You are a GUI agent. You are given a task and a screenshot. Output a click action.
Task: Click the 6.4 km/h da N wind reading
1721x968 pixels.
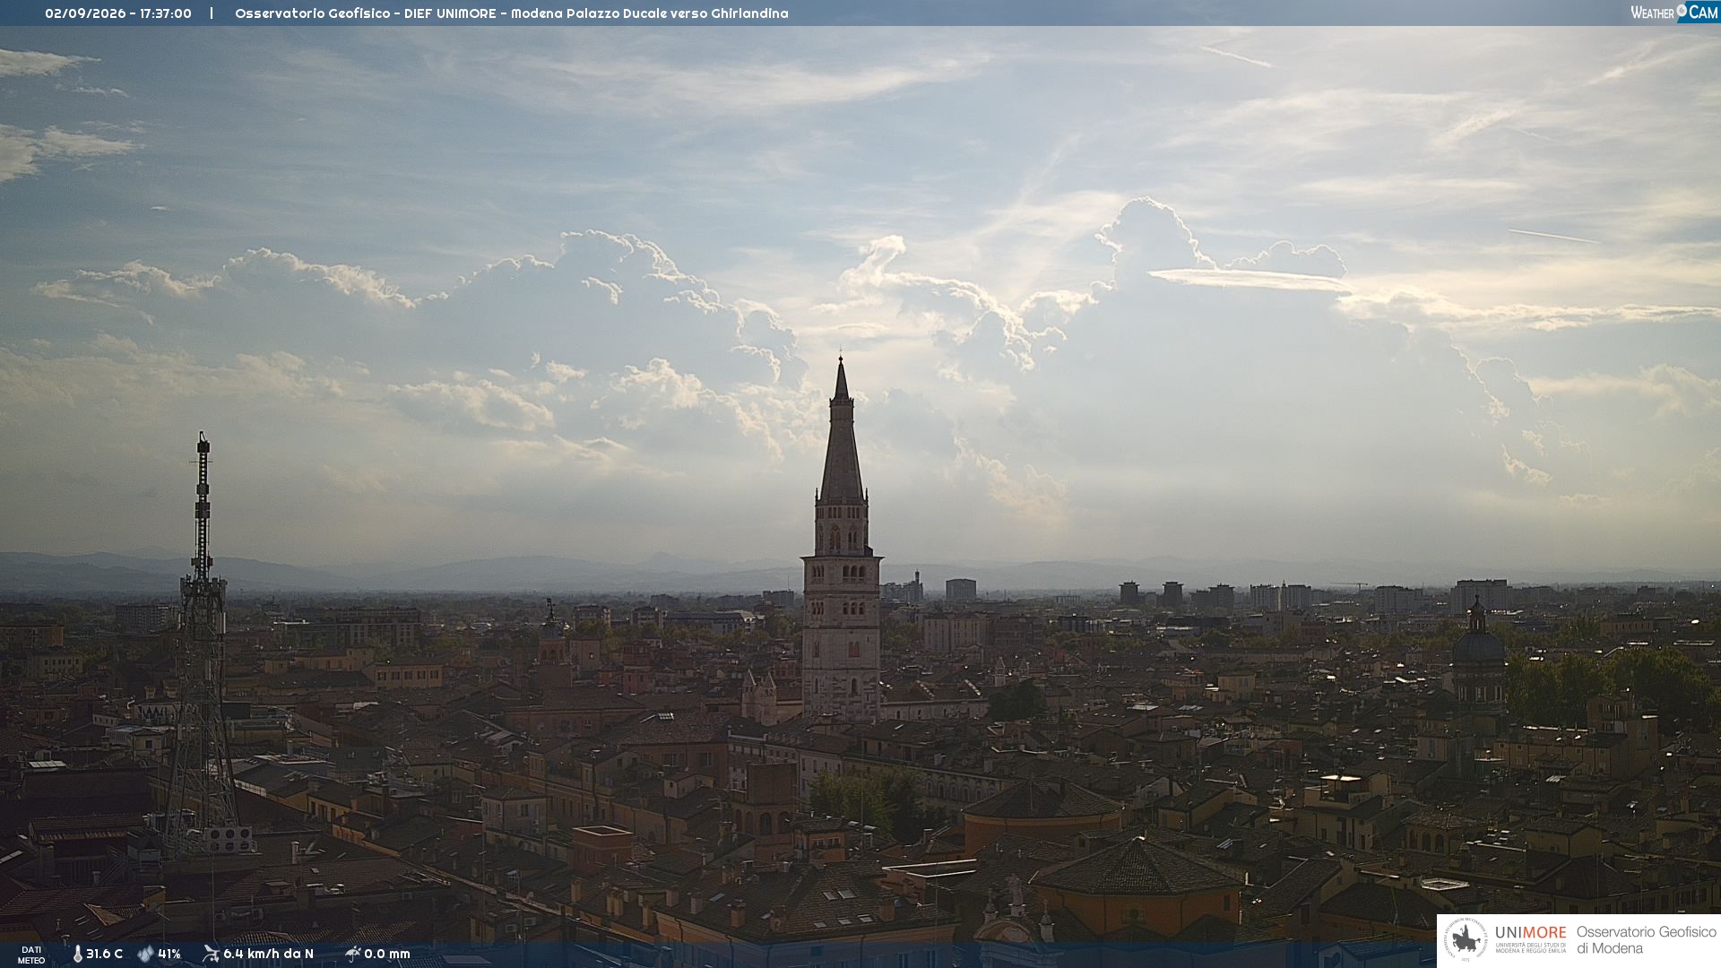click(268, 954)
